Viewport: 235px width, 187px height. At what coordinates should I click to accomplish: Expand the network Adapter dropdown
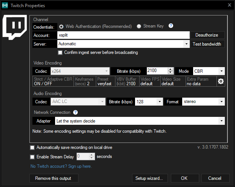221,121
